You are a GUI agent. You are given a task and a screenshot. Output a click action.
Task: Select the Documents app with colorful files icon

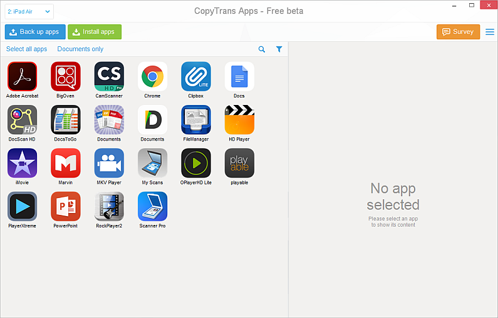tap(109, 120)
